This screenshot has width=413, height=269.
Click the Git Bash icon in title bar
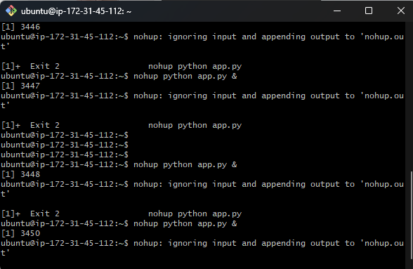(11, 11)
